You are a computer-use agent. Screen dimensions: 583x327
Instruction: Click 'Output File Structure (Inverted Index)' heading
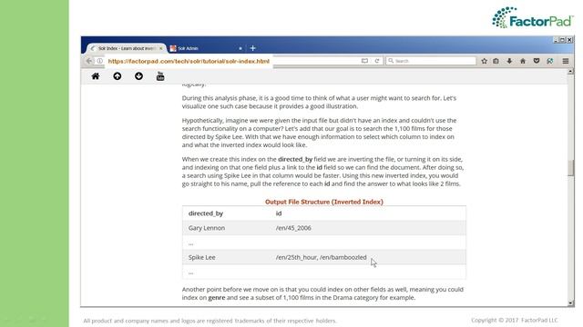[x=324, y=202]
